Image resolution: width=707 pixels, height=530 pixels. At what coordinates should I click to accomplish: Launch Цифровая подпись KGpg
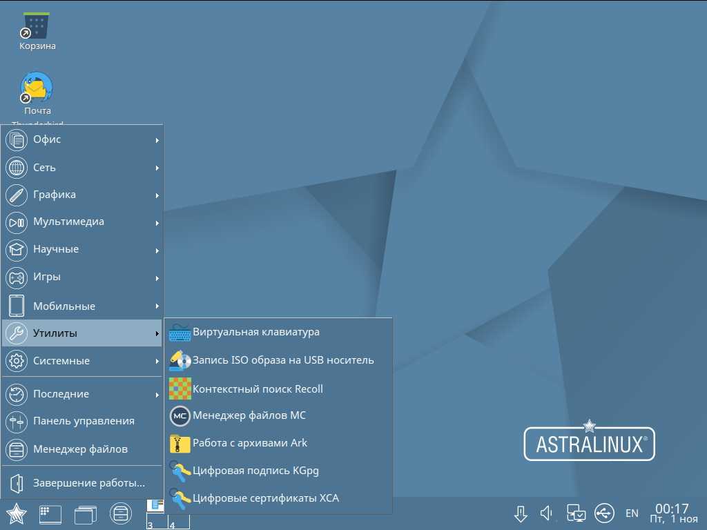[255, 471]
